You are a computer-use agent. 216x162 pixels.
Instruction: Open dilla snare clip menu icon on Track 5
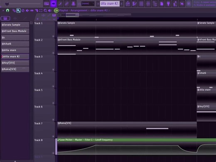198,90
